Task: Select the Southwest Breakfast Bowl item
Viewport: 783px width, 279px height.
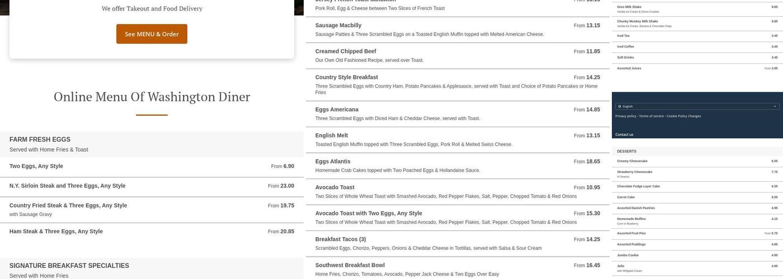Action: (350, 266)
